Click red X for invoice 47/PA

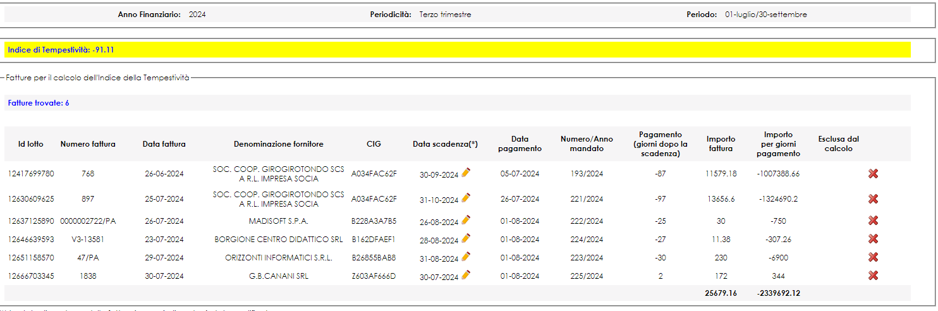(874, 257)
